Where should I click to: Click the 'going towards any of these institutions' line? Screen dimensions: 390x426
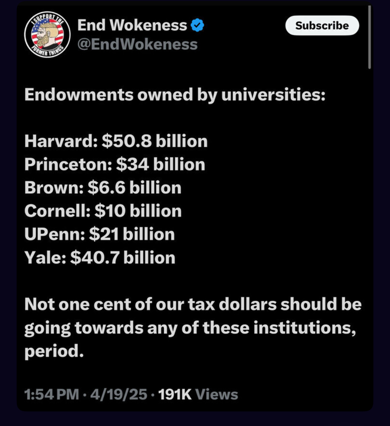190,329
